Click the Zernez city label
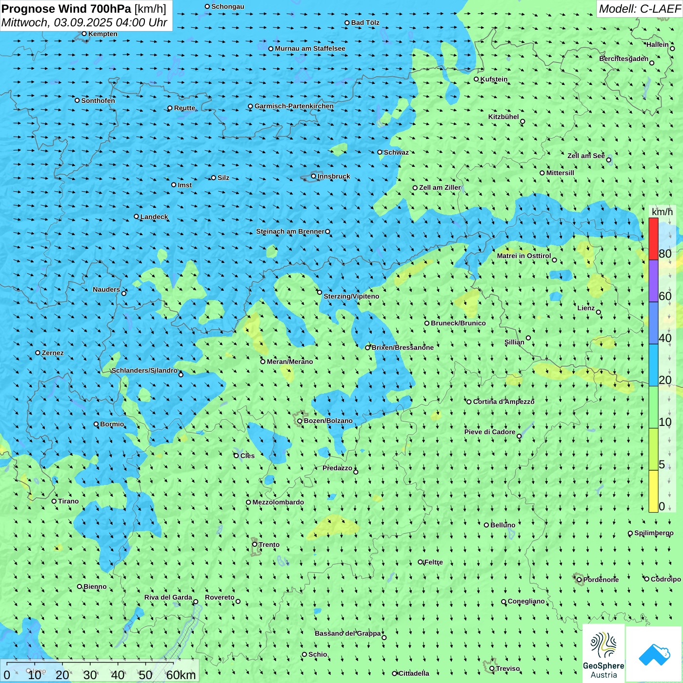Screen dimensions: 683x683 [52, 353]
